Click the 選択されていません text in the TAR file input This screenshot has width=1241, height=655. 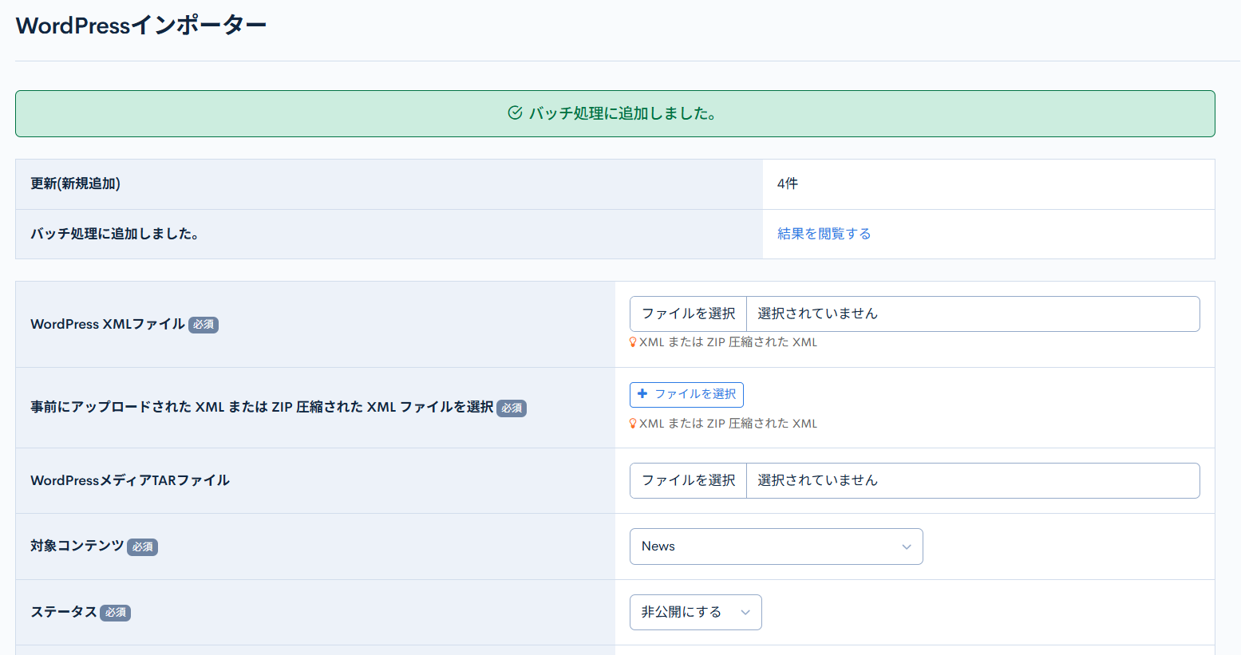[814, 480]
